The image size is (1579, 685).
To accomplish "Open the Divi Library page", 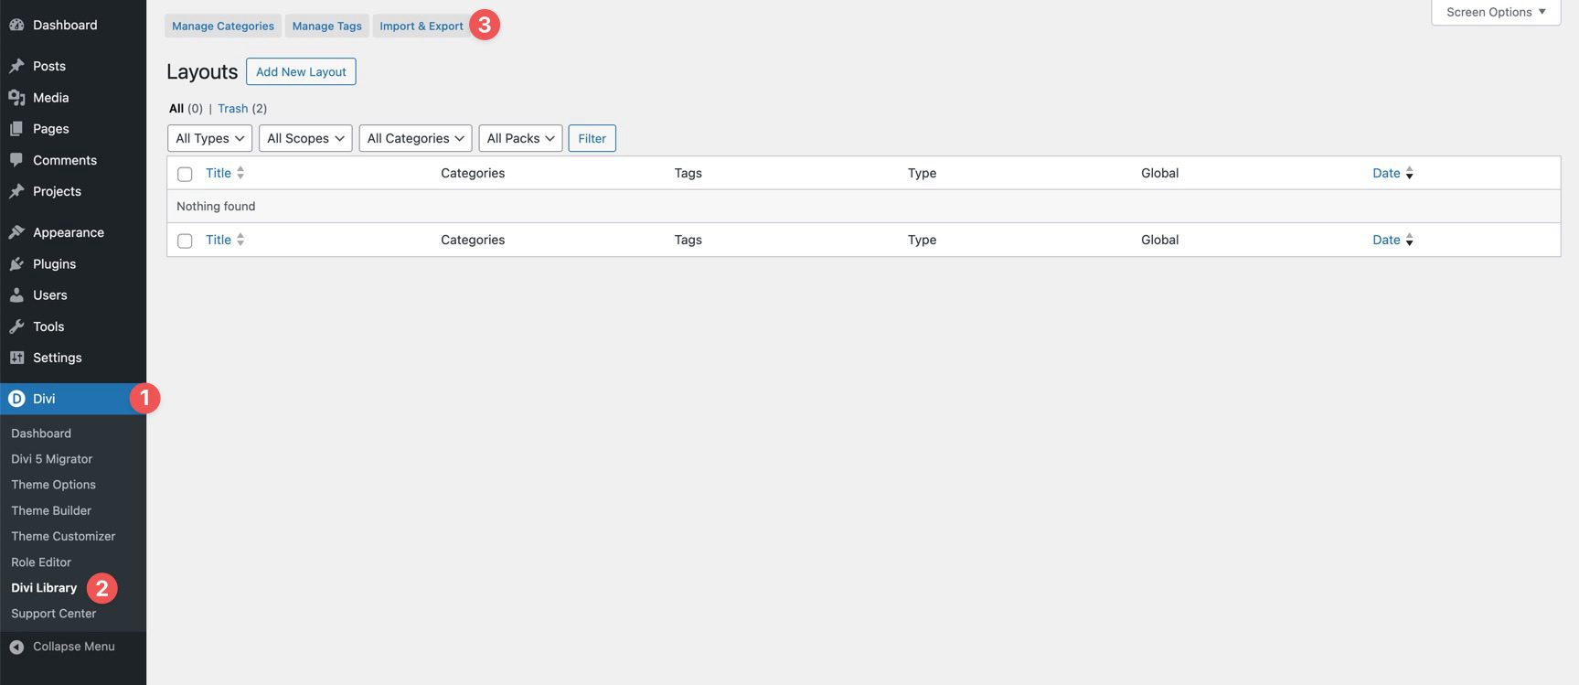I will (44, 588).
